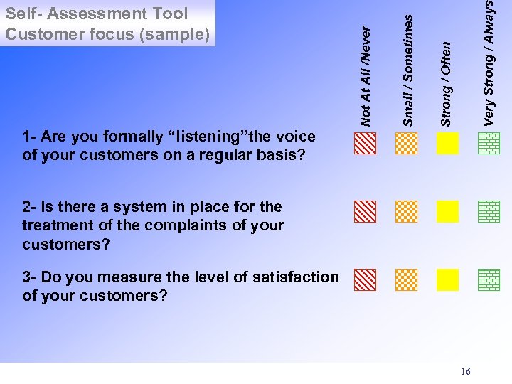Tick yellow 'Often' box for complaints question
This screenshot has height=384, width=512.
pyautogui.click(x=447, y=212)
